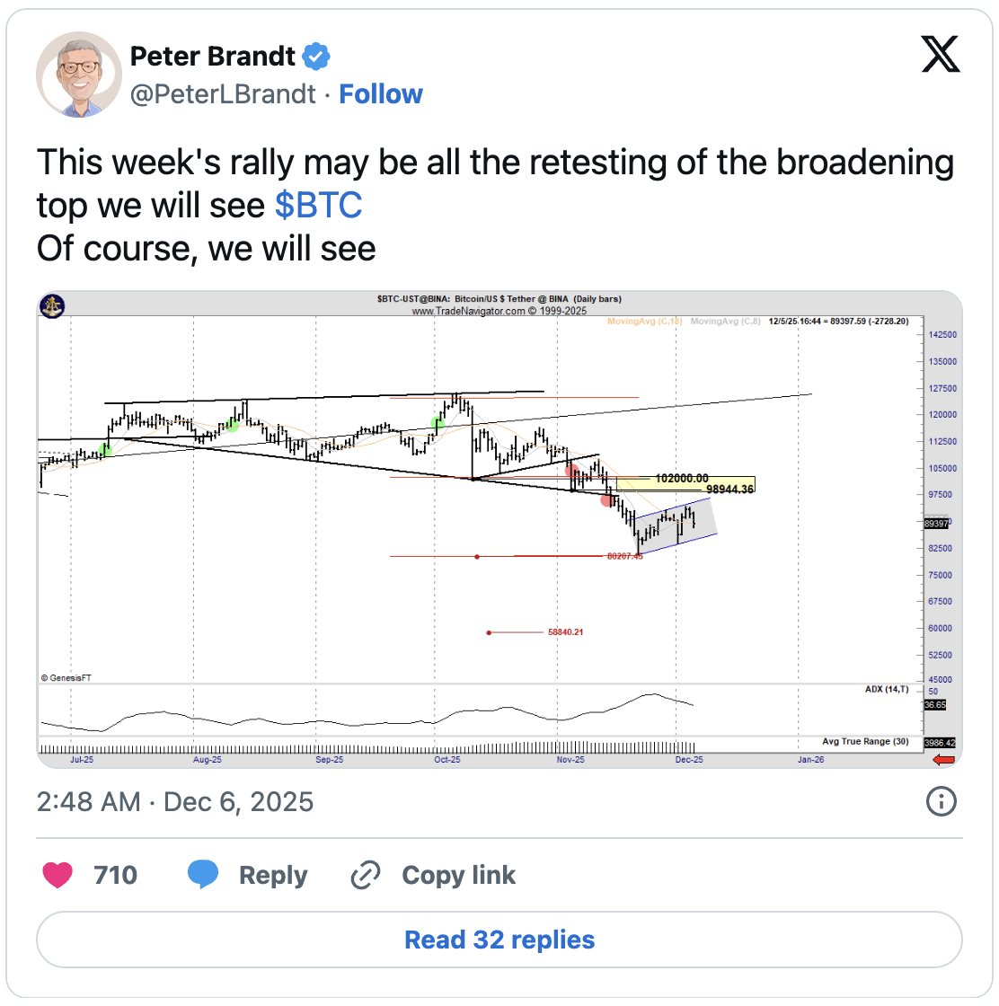Click the chain link icon

366,875
